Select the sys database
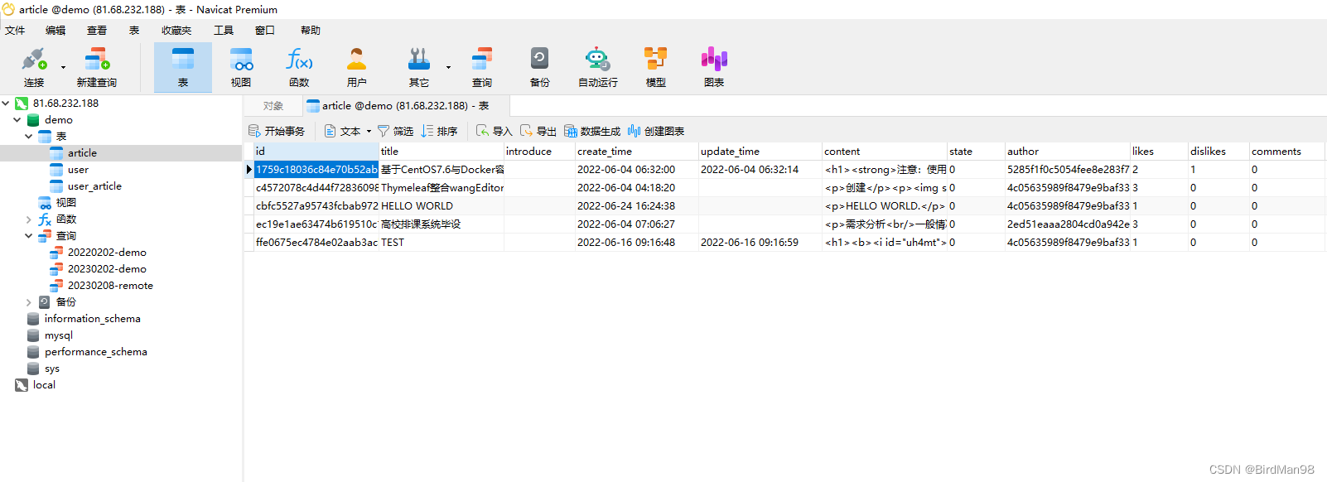Screen dimensions: 1327x482 pyautogui.click(x=51, y=369)
